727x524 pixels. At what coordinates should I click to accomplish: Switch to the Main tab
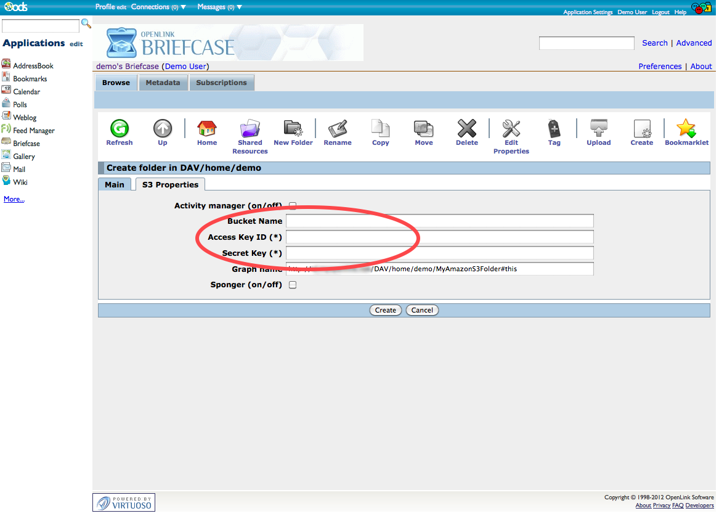tap(115, 184)
